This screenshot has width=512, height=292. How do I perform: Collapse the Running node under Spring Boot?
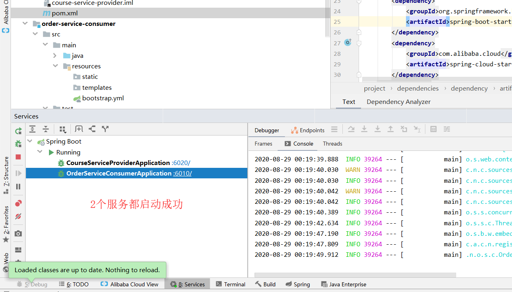pyautogui.click(x=40, y=152)
